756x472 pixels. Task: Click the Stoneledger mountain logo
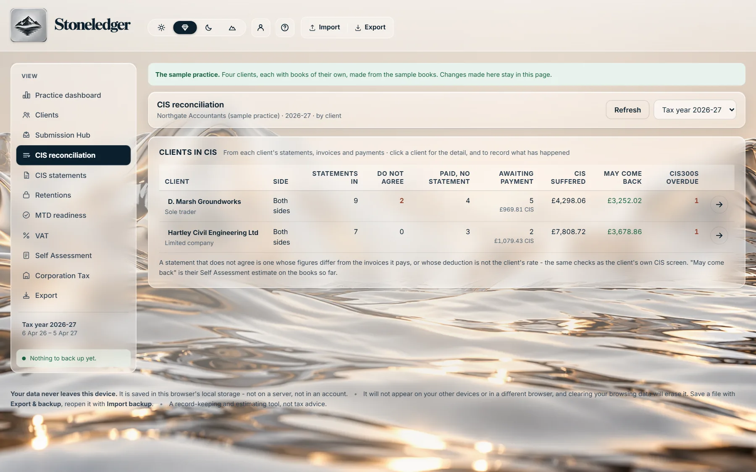[x=29, y=25]
